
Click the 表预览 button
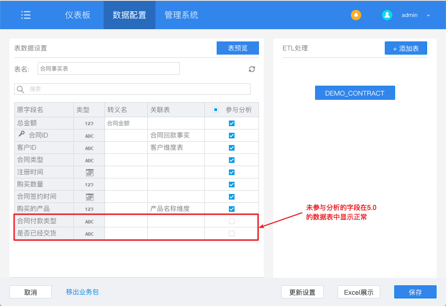238,48
